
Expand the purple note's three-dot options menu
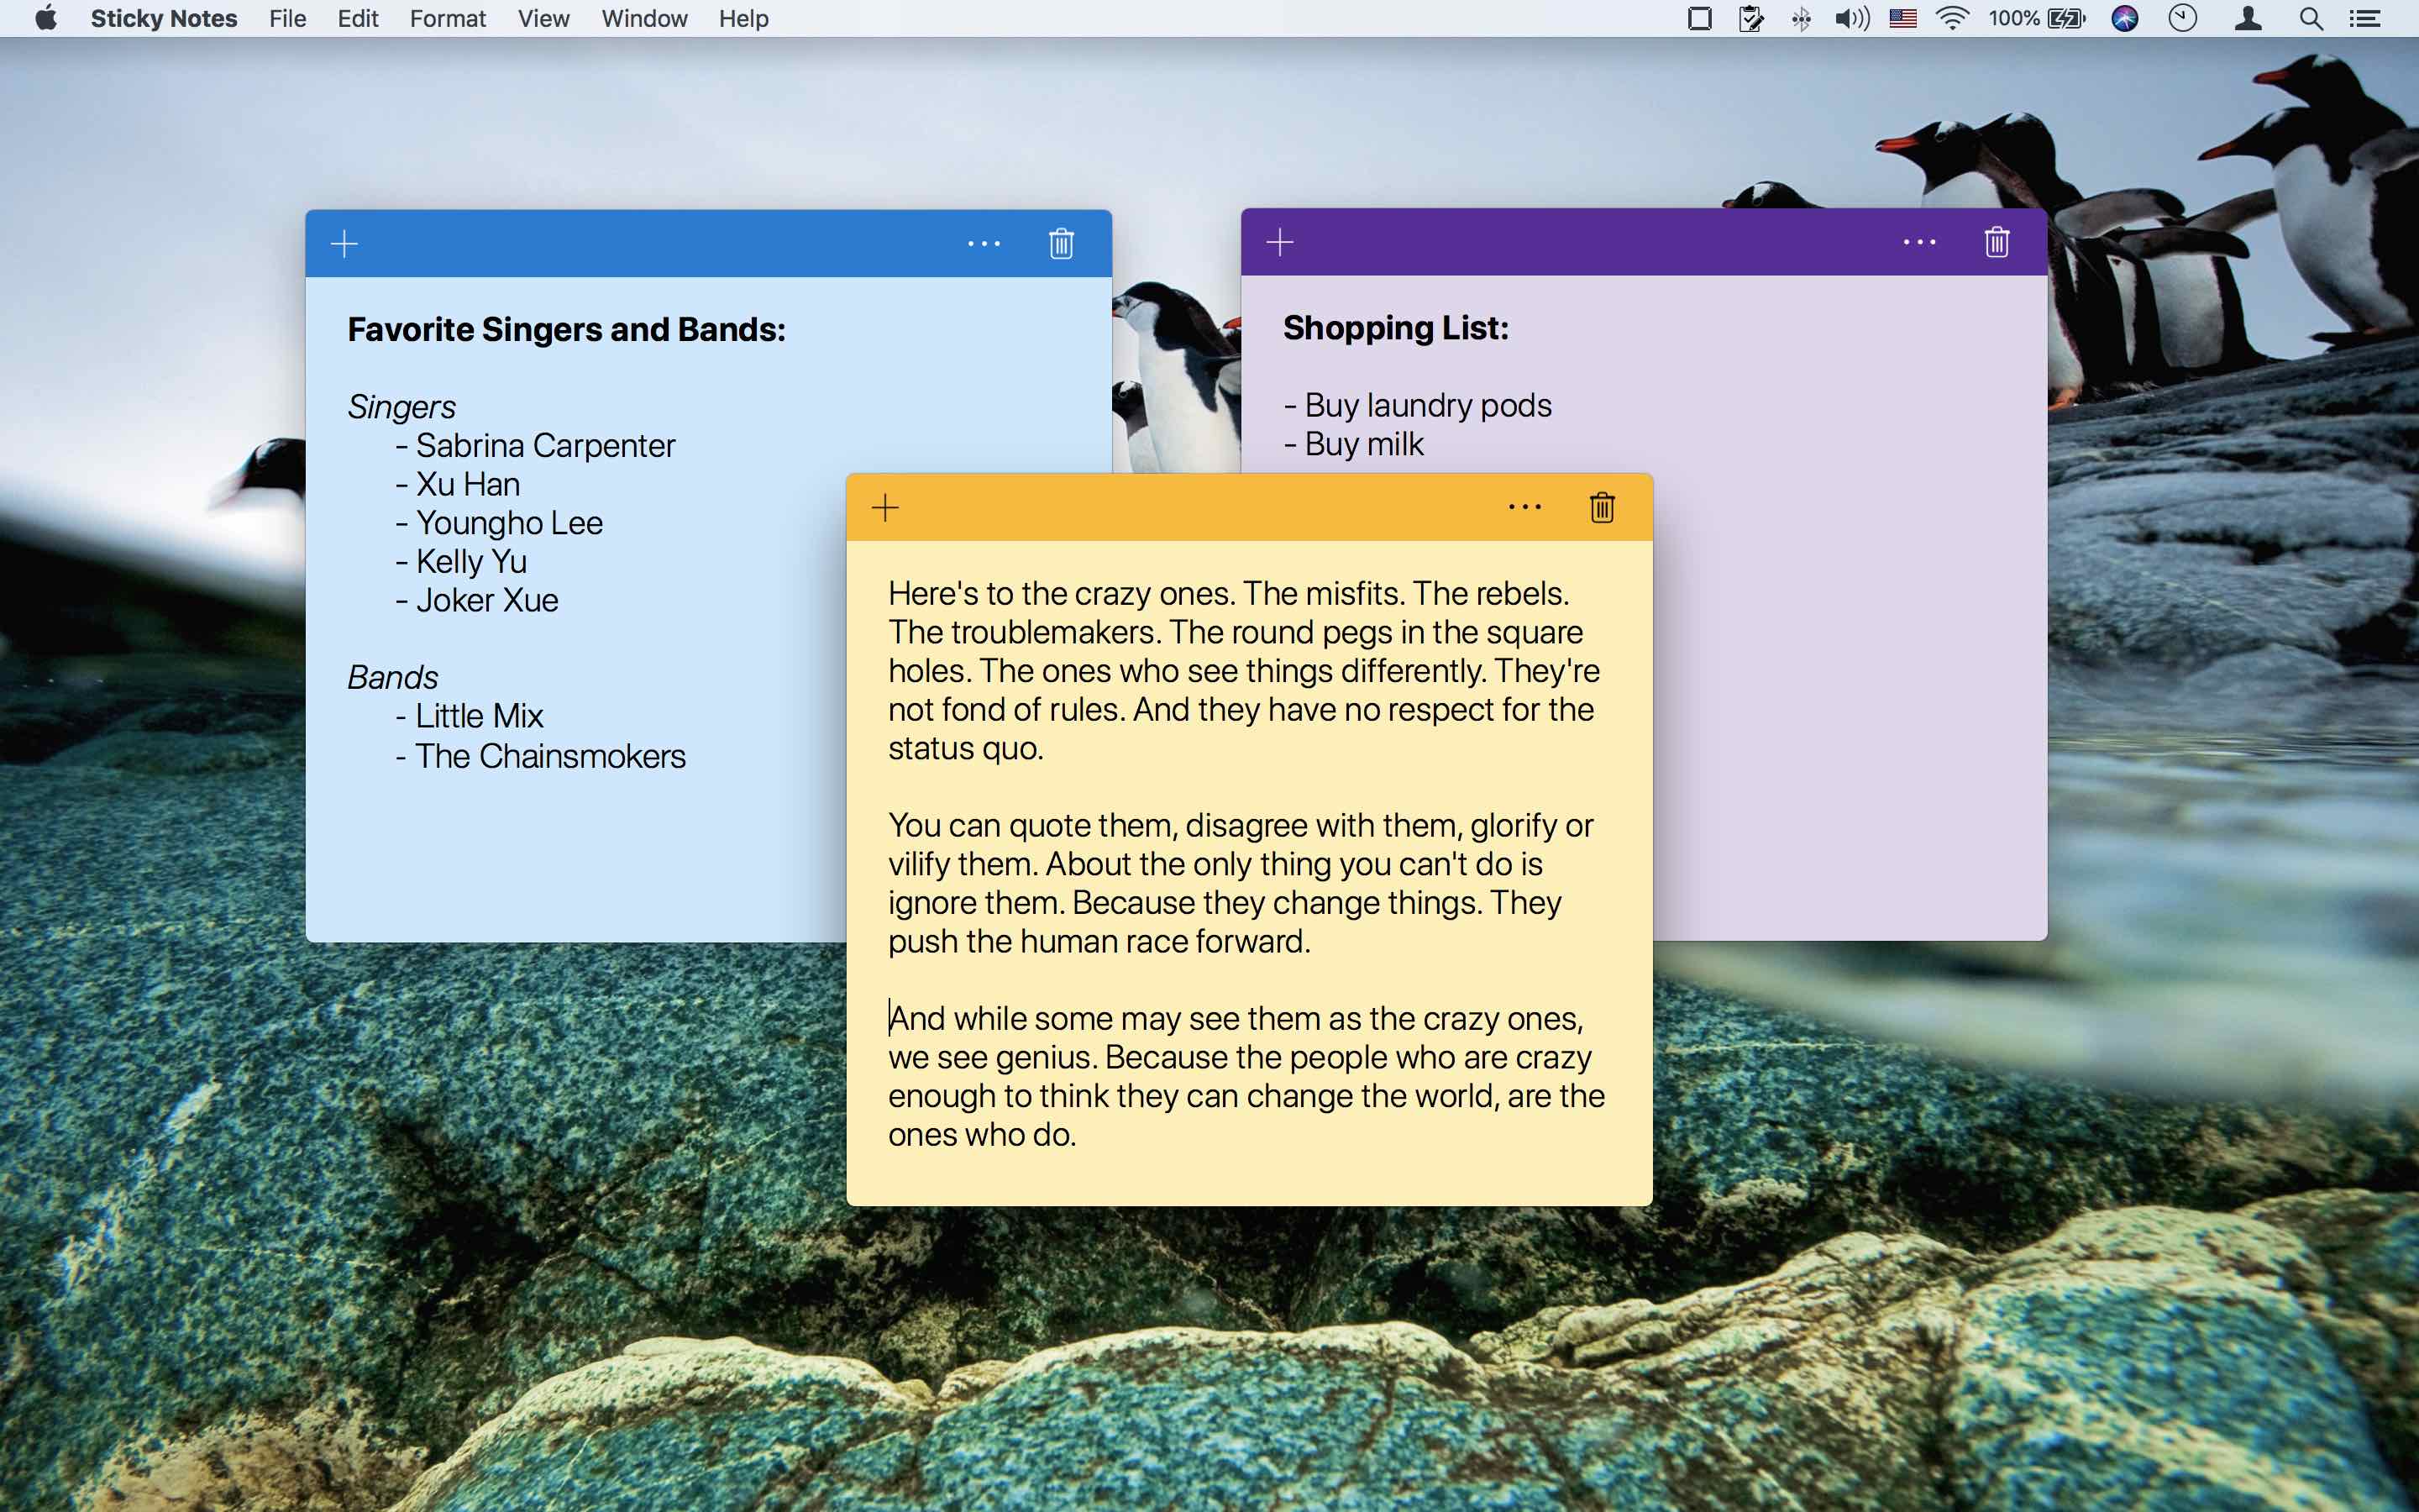pos(1919,242)
